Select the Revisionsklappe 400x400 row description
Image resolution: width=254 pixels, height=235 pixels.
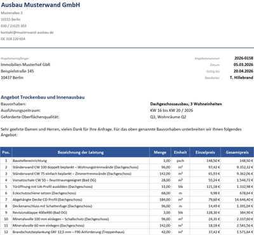[x=39, y=212]
